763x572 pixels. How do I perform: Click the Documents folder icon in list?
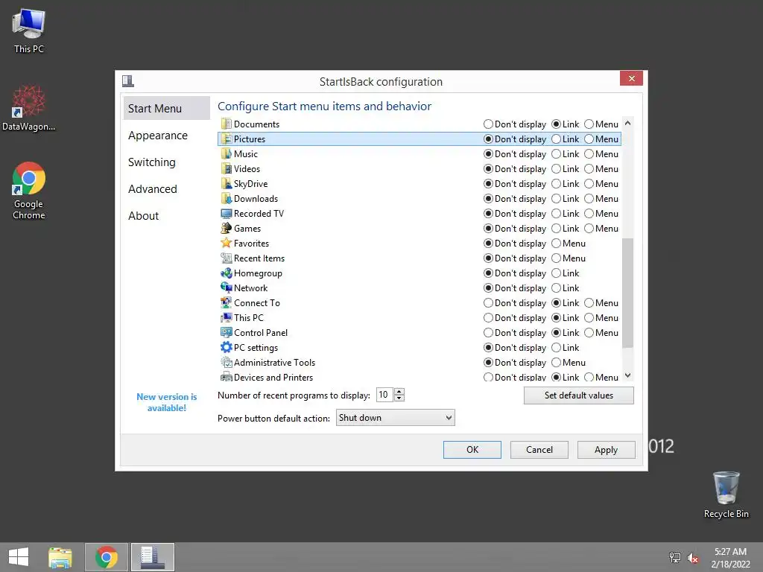[227, 124]
